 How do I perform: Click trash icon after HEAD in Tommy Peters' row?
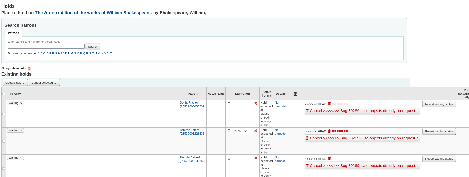(x=329, y=131)
